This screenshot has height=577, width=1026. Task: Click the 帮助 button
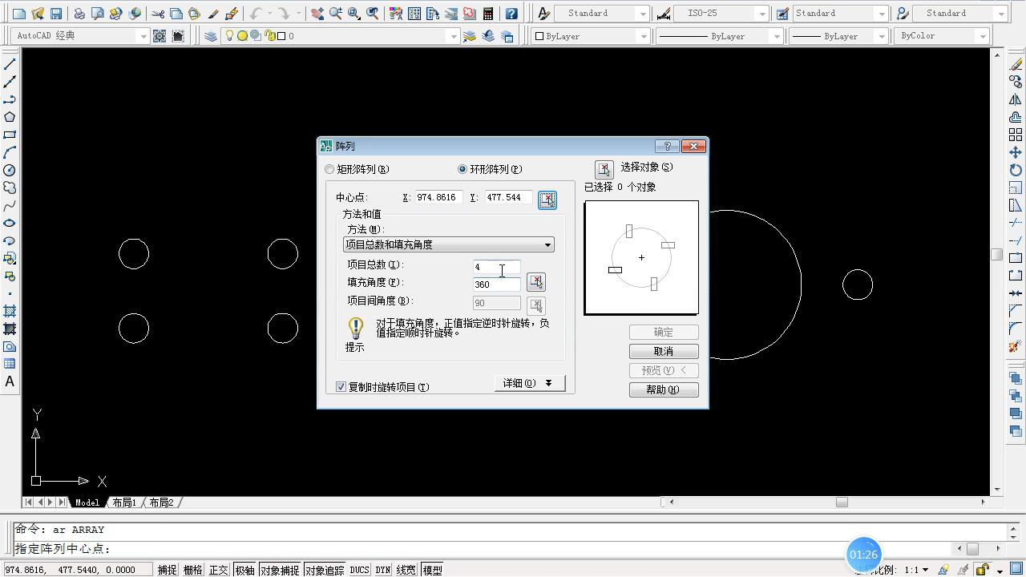click(664, 389)
